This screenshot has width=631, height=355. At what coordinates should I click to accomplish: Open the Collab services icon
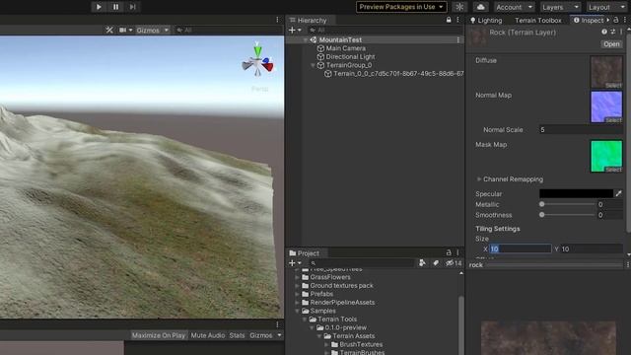coord(459,7)
